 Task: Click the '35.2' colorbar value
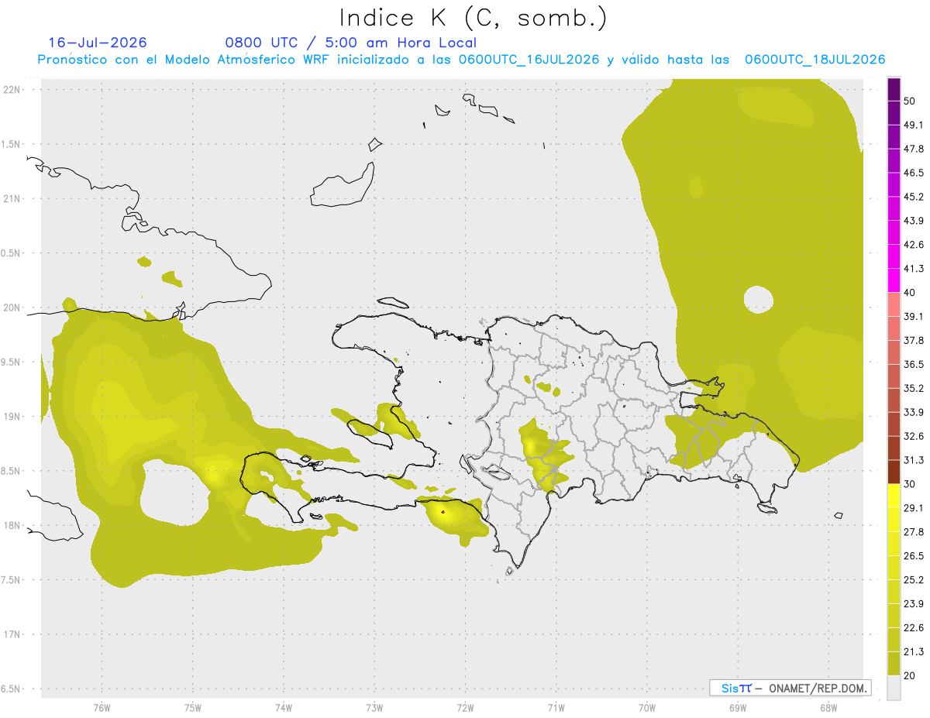914,388
